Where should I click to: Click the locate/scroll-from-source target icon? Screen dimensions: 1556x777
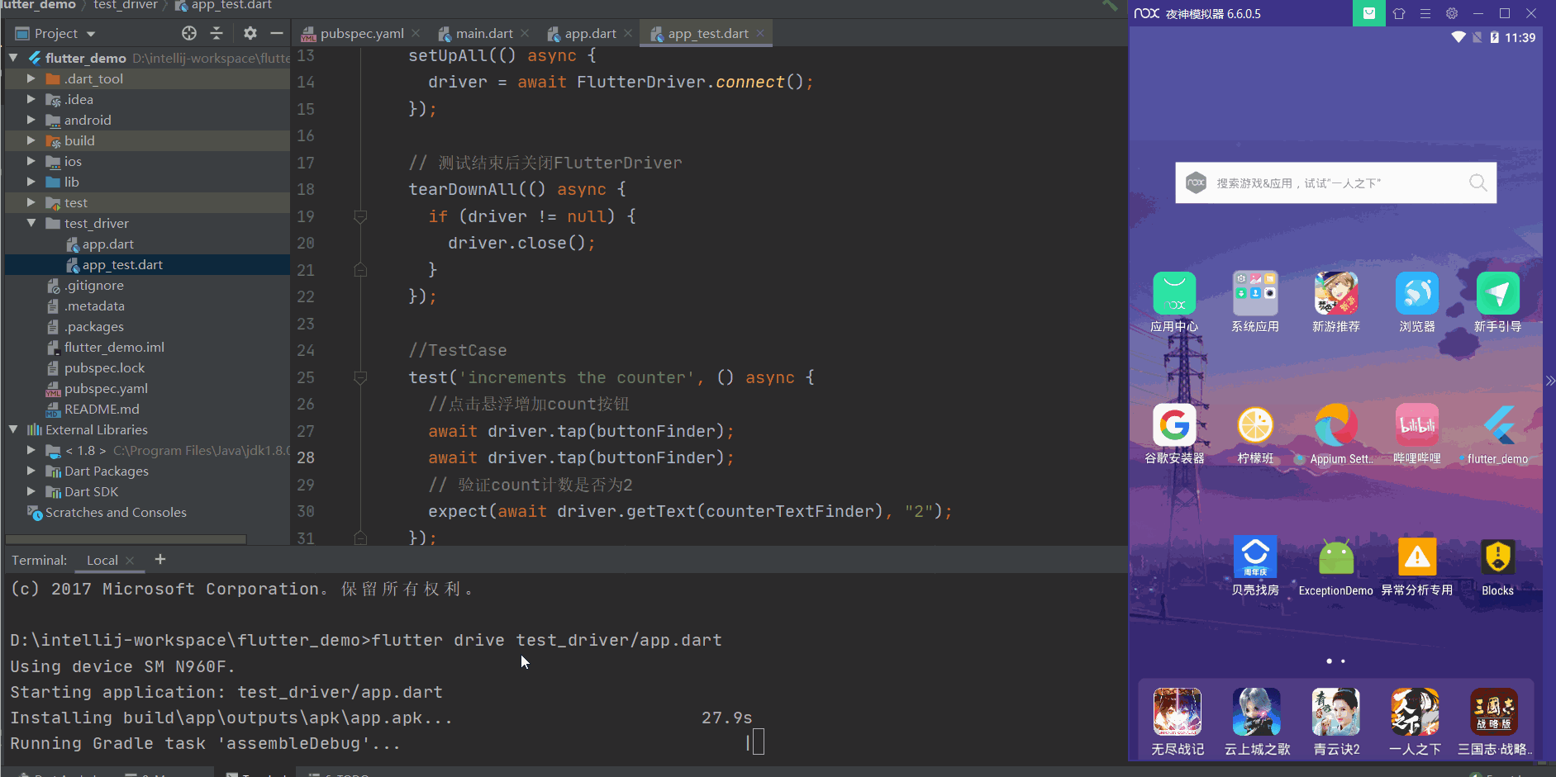click(189, 33)
